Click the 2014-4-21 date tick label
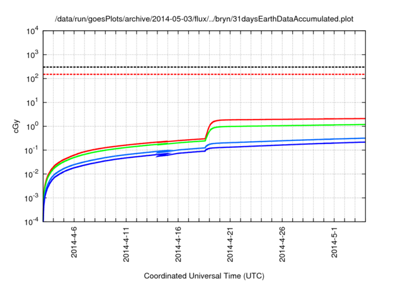This screenshot has height=282, width=403. tap(230, 244)
